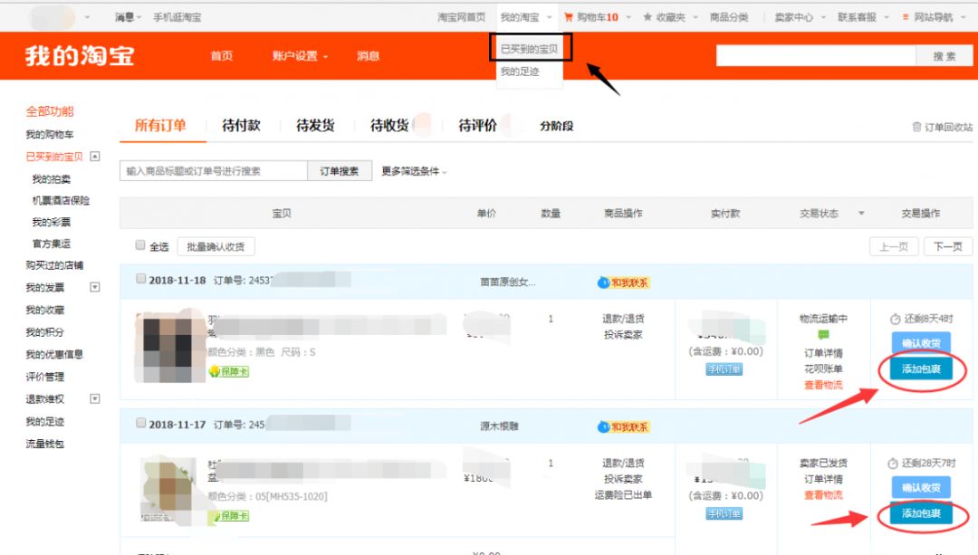This screenshot has height=555, width=978.
Task: Expand the 我的发票 sidebar section
Action: (x=95, y=287)
